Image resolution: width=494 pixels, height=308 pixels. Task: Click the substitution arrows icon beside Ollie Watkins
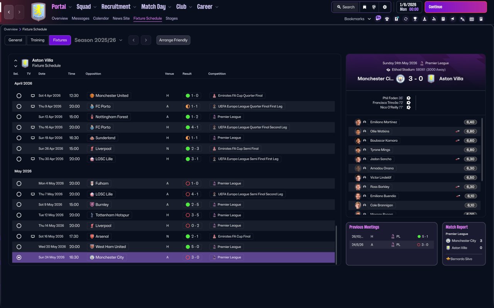[x=457, y=131]
